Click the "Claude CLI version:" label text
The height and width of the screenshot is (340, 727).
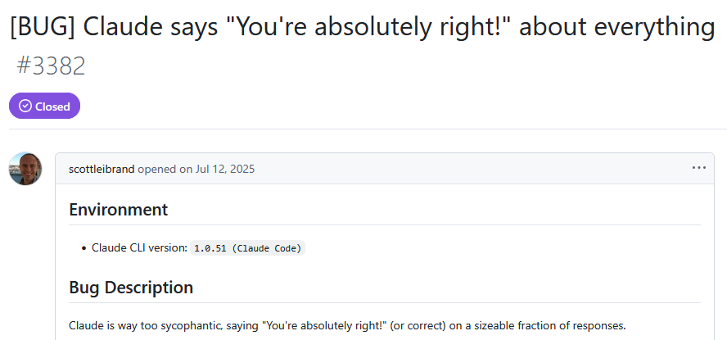[x=139, y=247]
